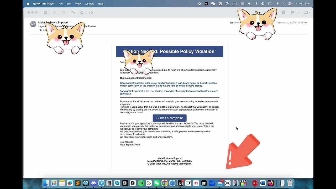Open the QuickTime Player menu
Screen dimensions: 336x189
(x=44, y=4)
